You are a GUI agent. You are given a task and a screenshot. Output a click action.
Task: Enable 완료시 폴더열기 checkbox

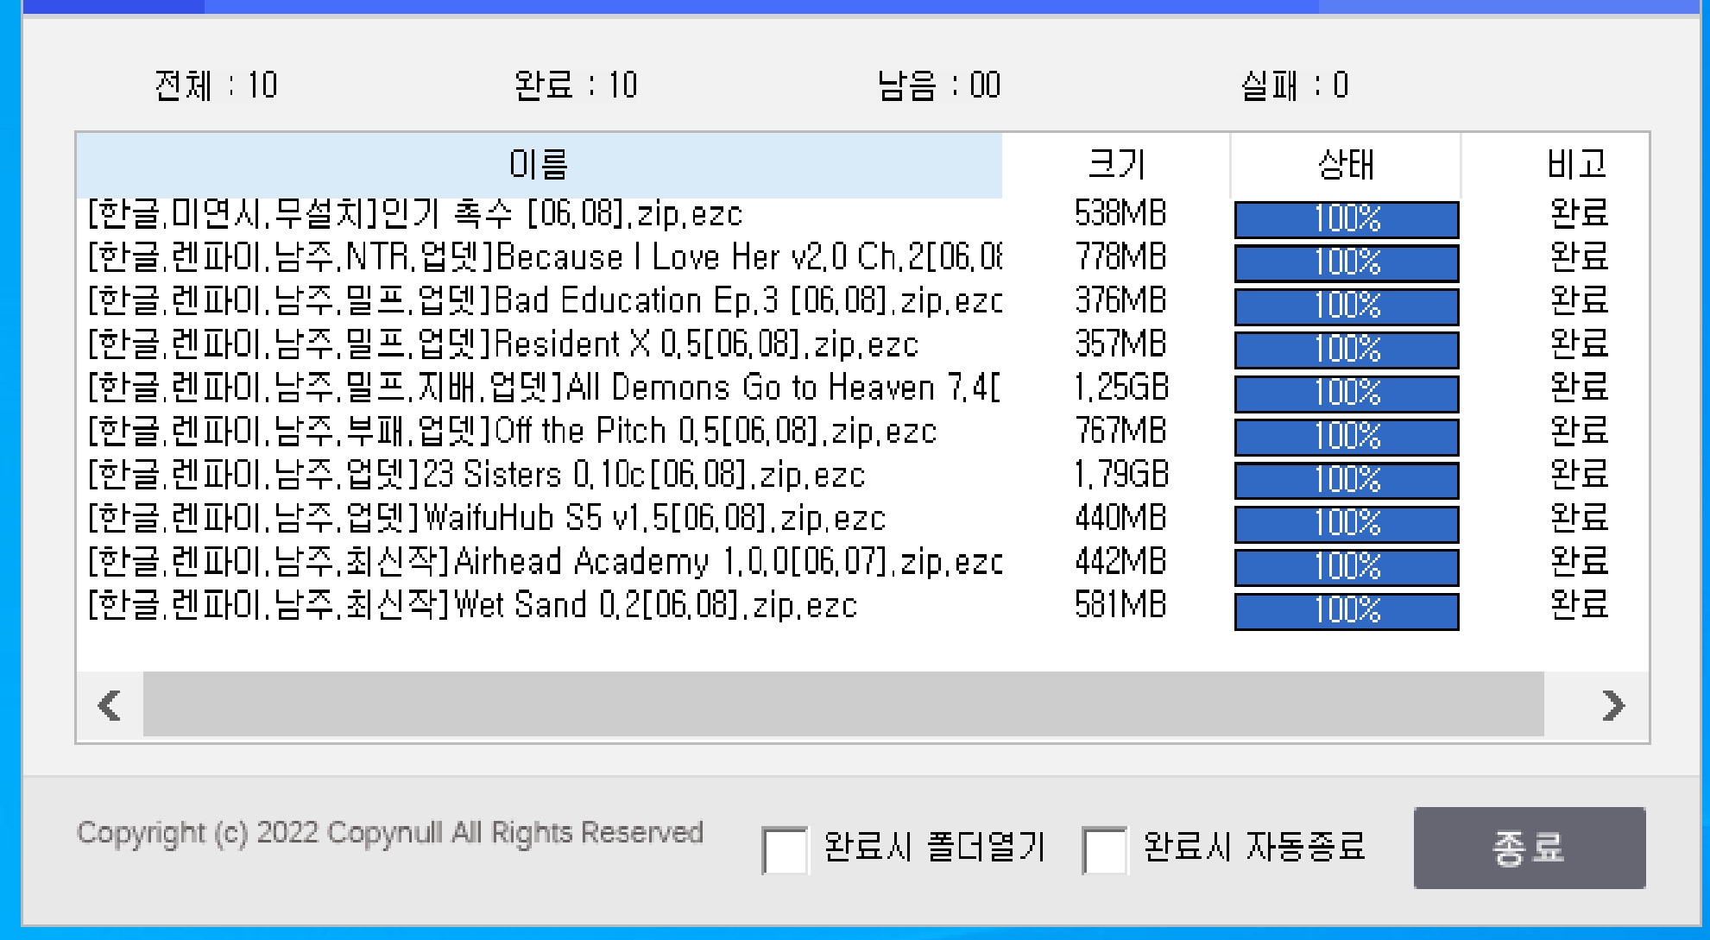(x=785, y=850)
